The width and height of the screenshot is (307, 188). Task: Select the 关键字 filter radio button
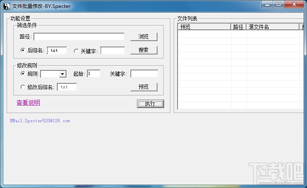(x=76, y=51)
